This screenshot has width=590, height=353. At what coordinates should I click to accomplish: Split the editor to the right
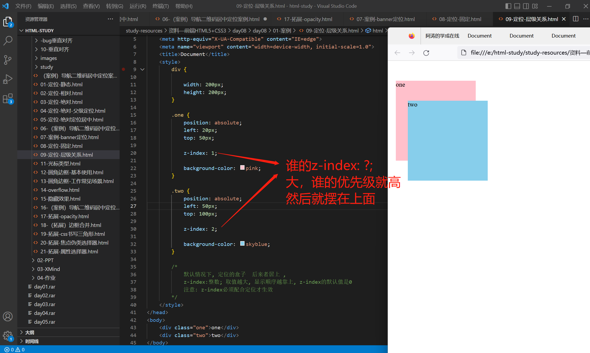pyautogui.click(x=575, y=19)
